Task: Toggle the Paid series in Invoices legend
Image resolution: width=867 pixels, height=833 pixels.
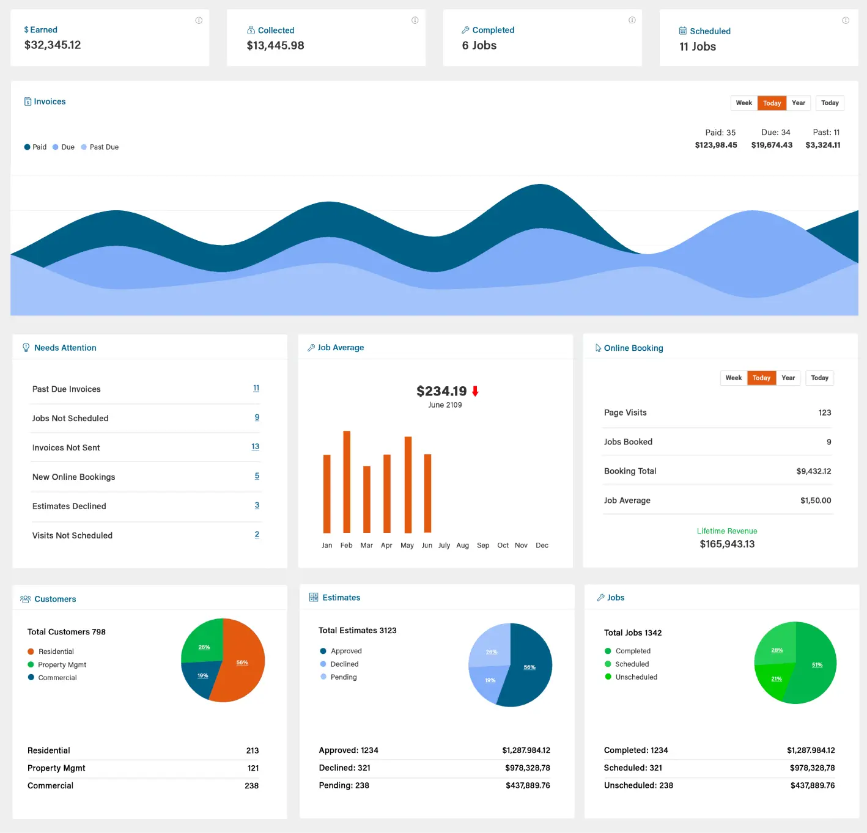Action: pyautogui.click(x=35, y=147)
